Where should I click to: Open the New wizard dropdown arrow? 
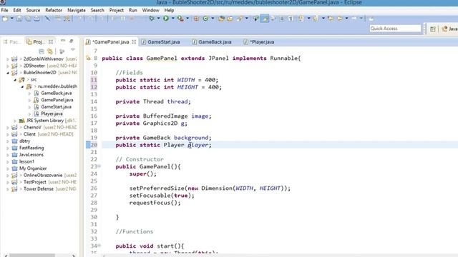pyautogui.click(x=12, y=19)
